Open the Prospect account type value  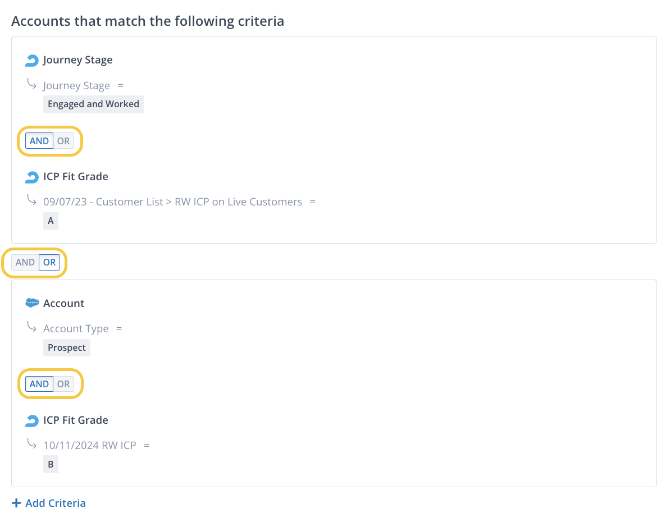pyautogui.click(x=67, y=348)
